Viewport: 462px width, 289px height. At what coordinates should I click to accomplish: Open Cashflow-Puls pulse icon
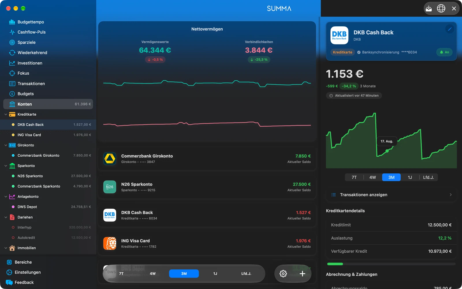click(x=12, y=32)
